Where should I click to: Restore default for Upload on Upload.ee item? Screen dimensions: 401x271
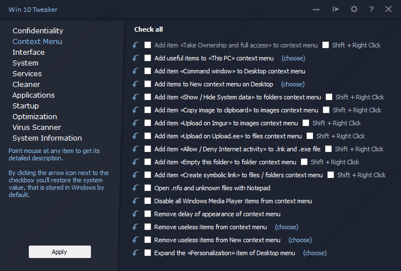[136, 136]
